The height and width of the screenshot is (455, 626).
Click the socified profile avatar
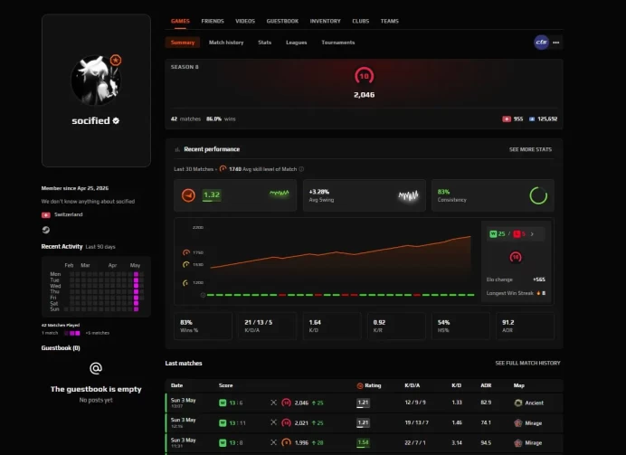pyautogui.click(x=96, y=81)
